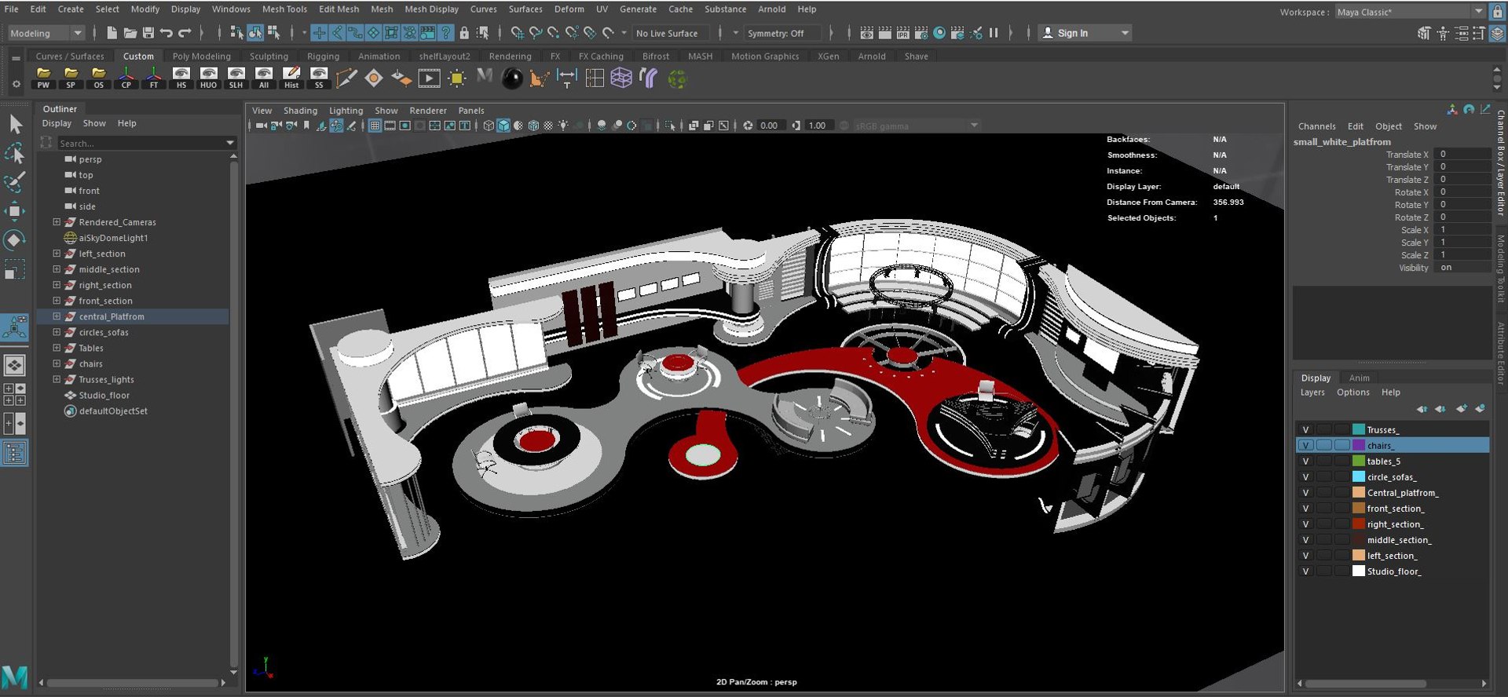
Task: Open the viewport Shading menu
Action: coord(300,111)
